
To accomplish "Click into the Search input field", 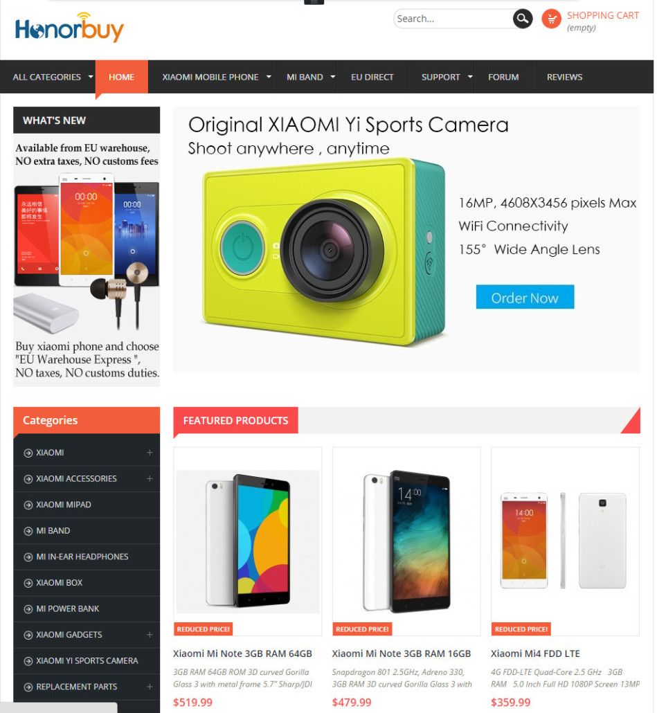I will point(453,19).
